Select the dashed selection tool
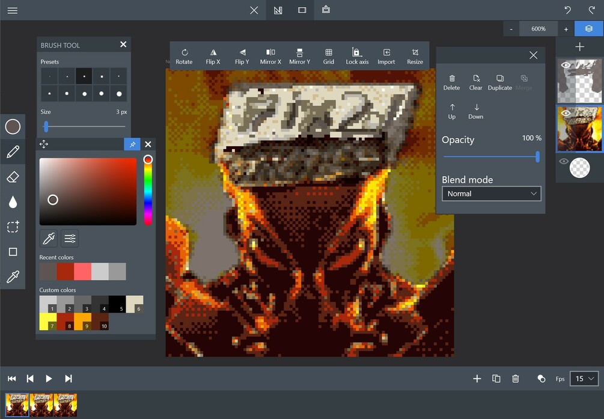The height and width of the screenshot is (419, 604). [13, 227]
